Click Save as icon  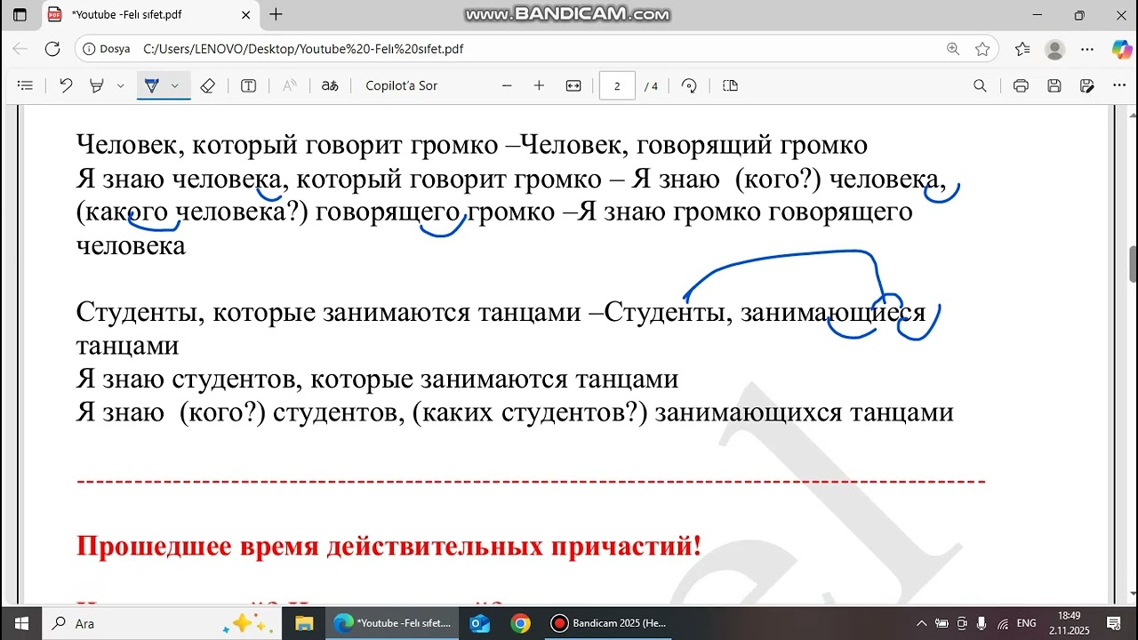coord(1086,86)
